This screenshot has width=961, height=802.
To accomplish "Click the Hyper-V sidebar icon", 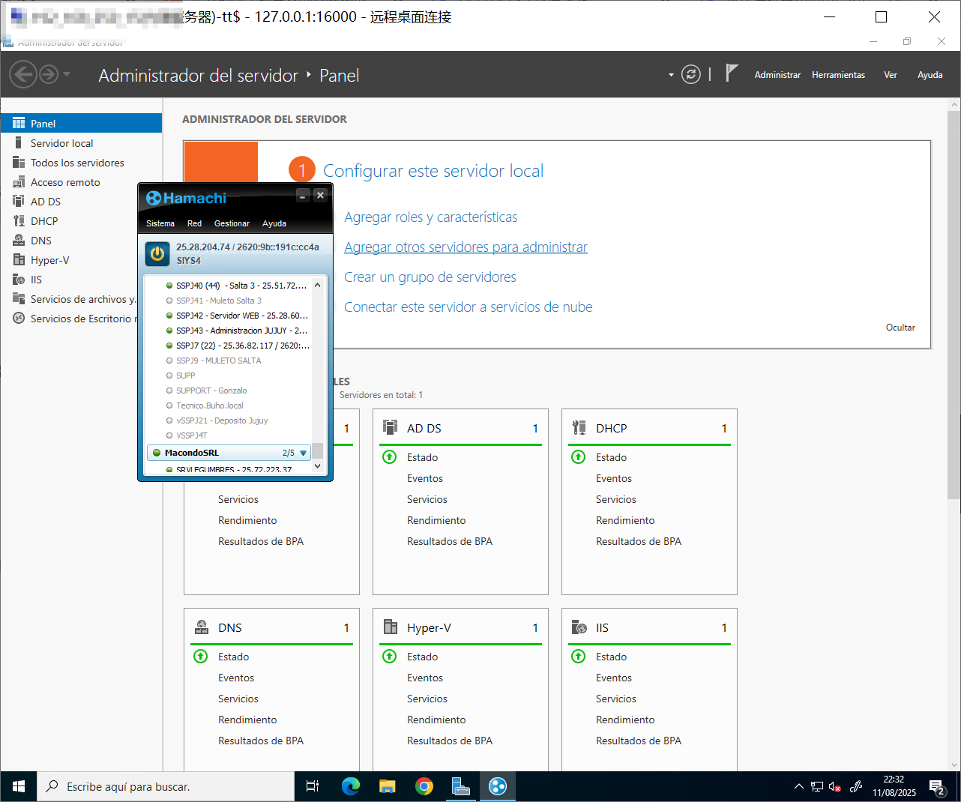I will pyautogui.click(x=19, y=259).
